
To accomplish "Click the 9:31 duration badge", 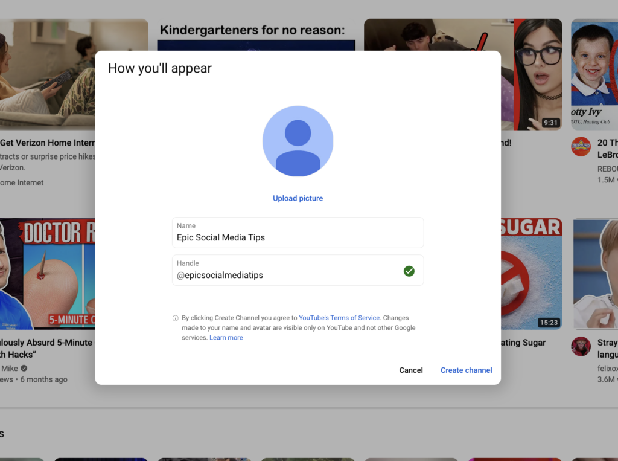I will pyautogui.click(x=550, y=123).
